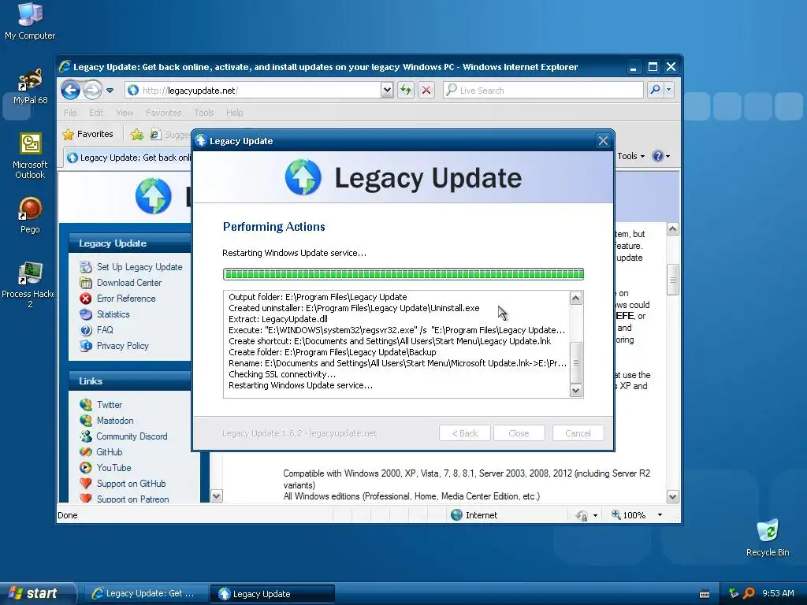Open the zoom level dropdown arrow
This screenshot has width=807, height=605.
[x=660, y=515]
